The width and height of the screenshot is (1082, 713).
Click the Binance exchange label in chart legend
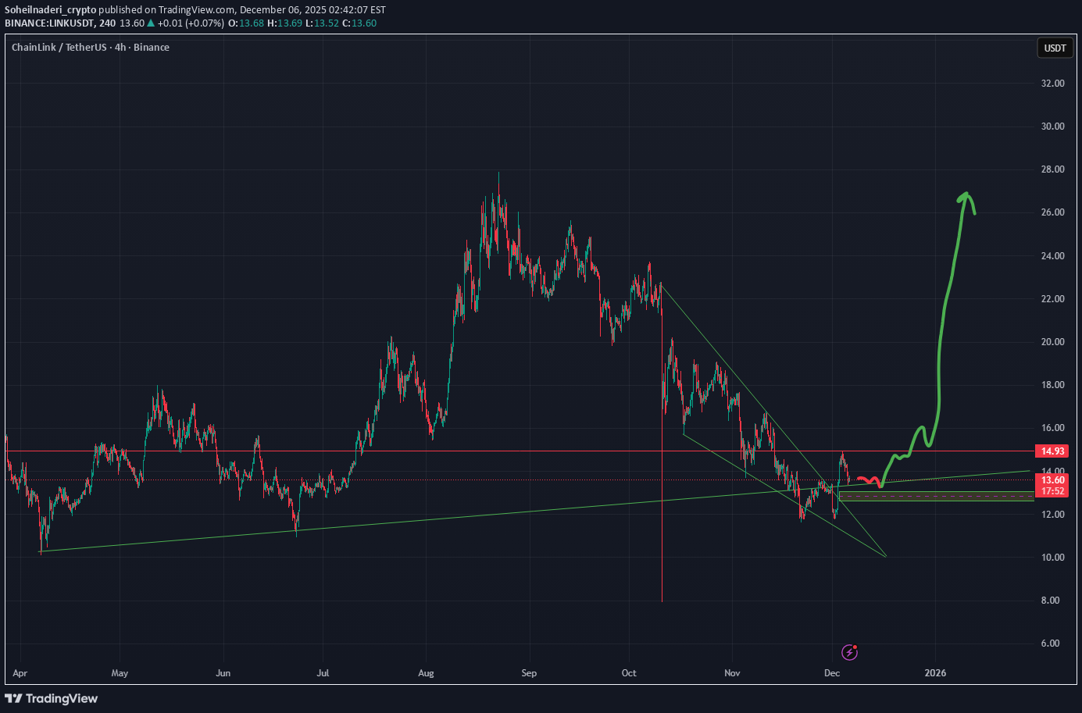point(152,48)
